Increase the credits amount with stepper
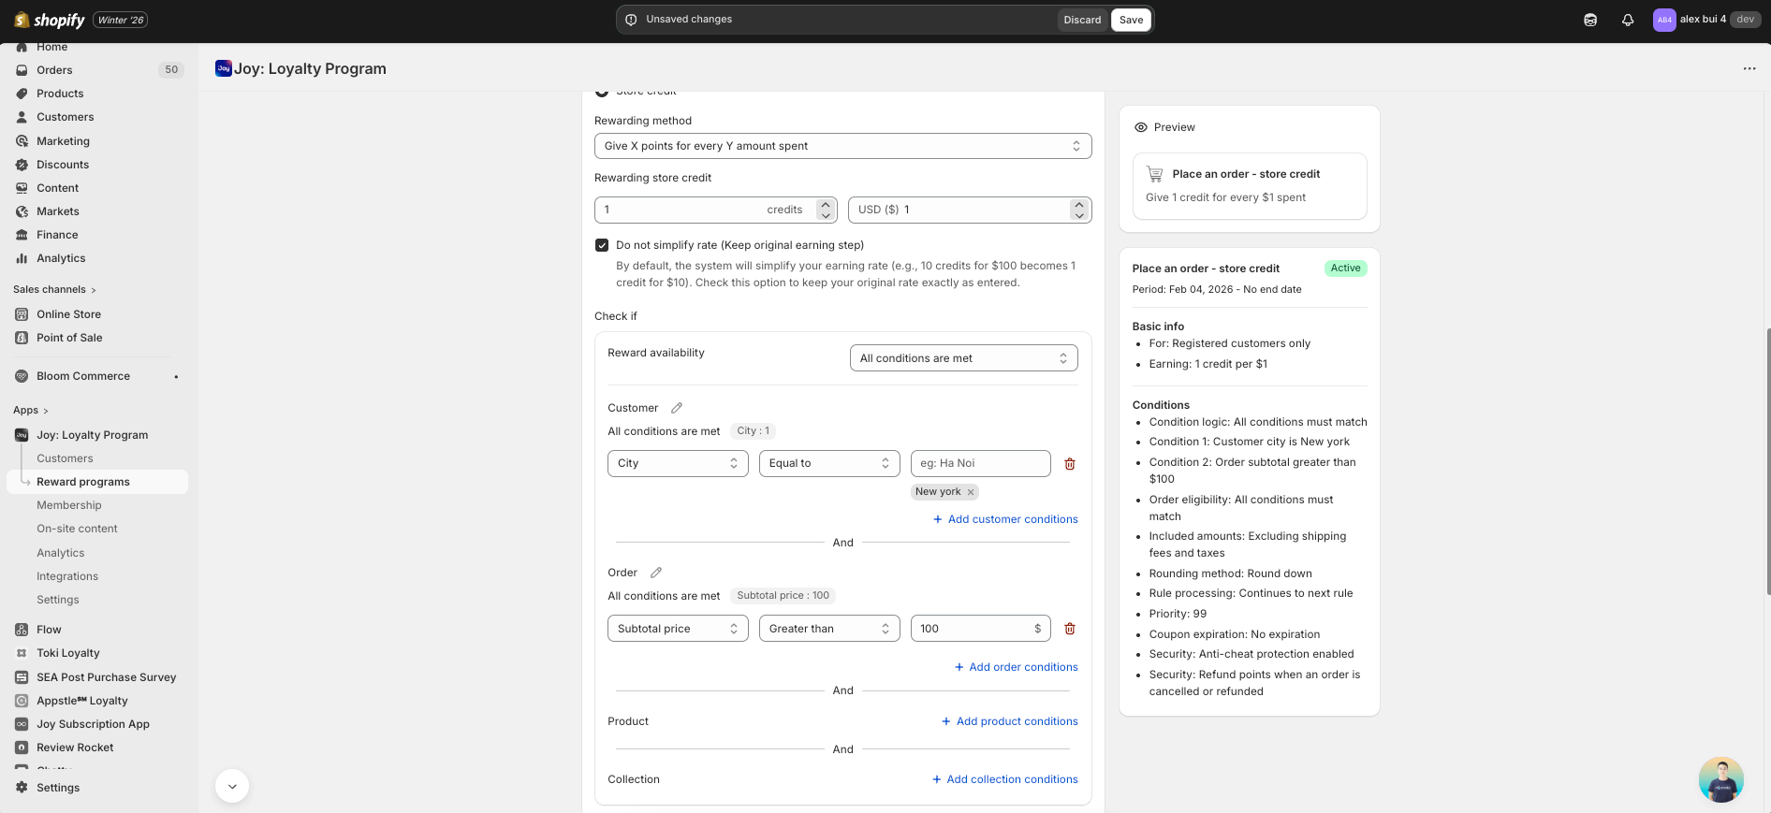The height and width of the screenshot is (813, 1771). 826,204
